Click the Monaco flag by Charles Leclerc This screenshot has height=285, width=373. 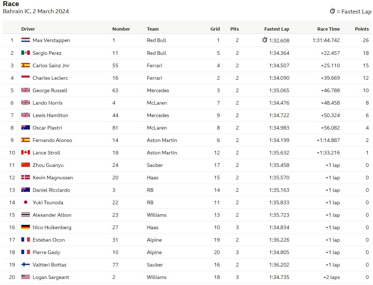click(x=26, y=77)
